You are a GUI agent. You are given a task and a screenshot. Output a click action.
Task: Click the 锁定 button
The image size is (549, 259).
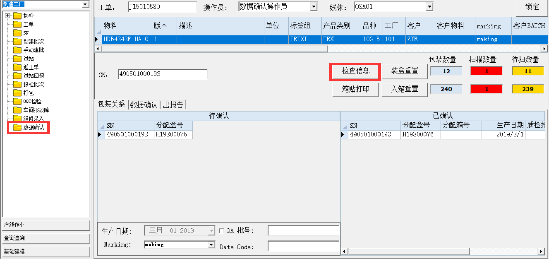[x=532, y=7]
